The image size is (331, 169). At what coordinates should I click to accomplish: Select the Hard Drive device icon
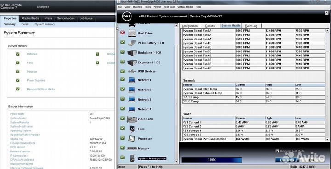132,33
